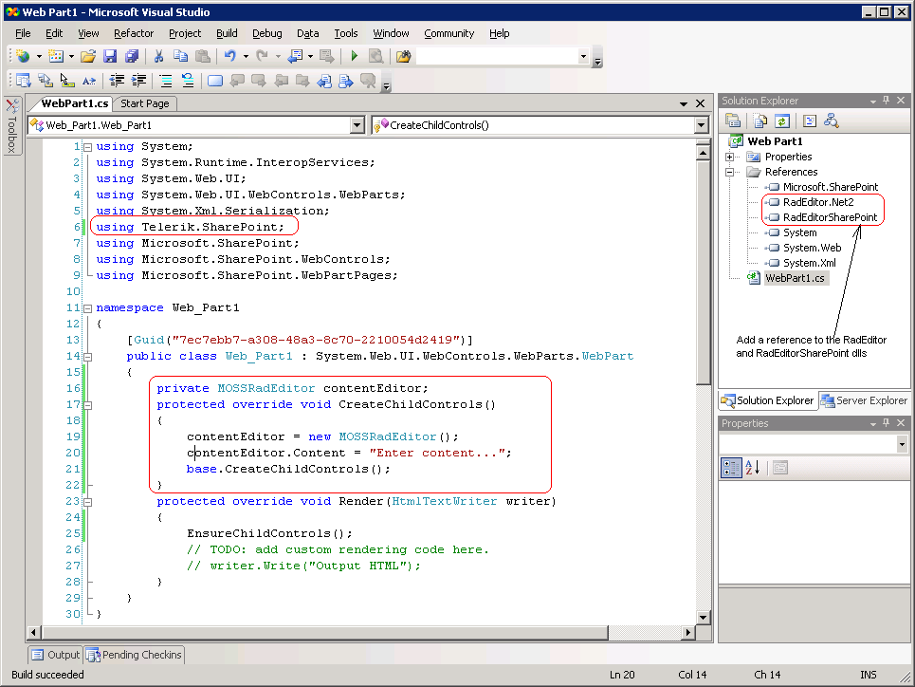
Task: Select the System.Xml reference
Action: (x=810, y=263)
